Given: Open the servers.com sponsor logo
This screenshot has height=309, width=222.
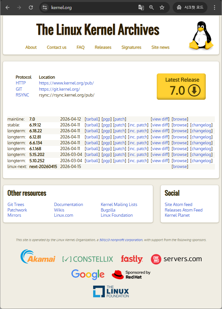Looking at the screenshot, I should click(176, 259).
